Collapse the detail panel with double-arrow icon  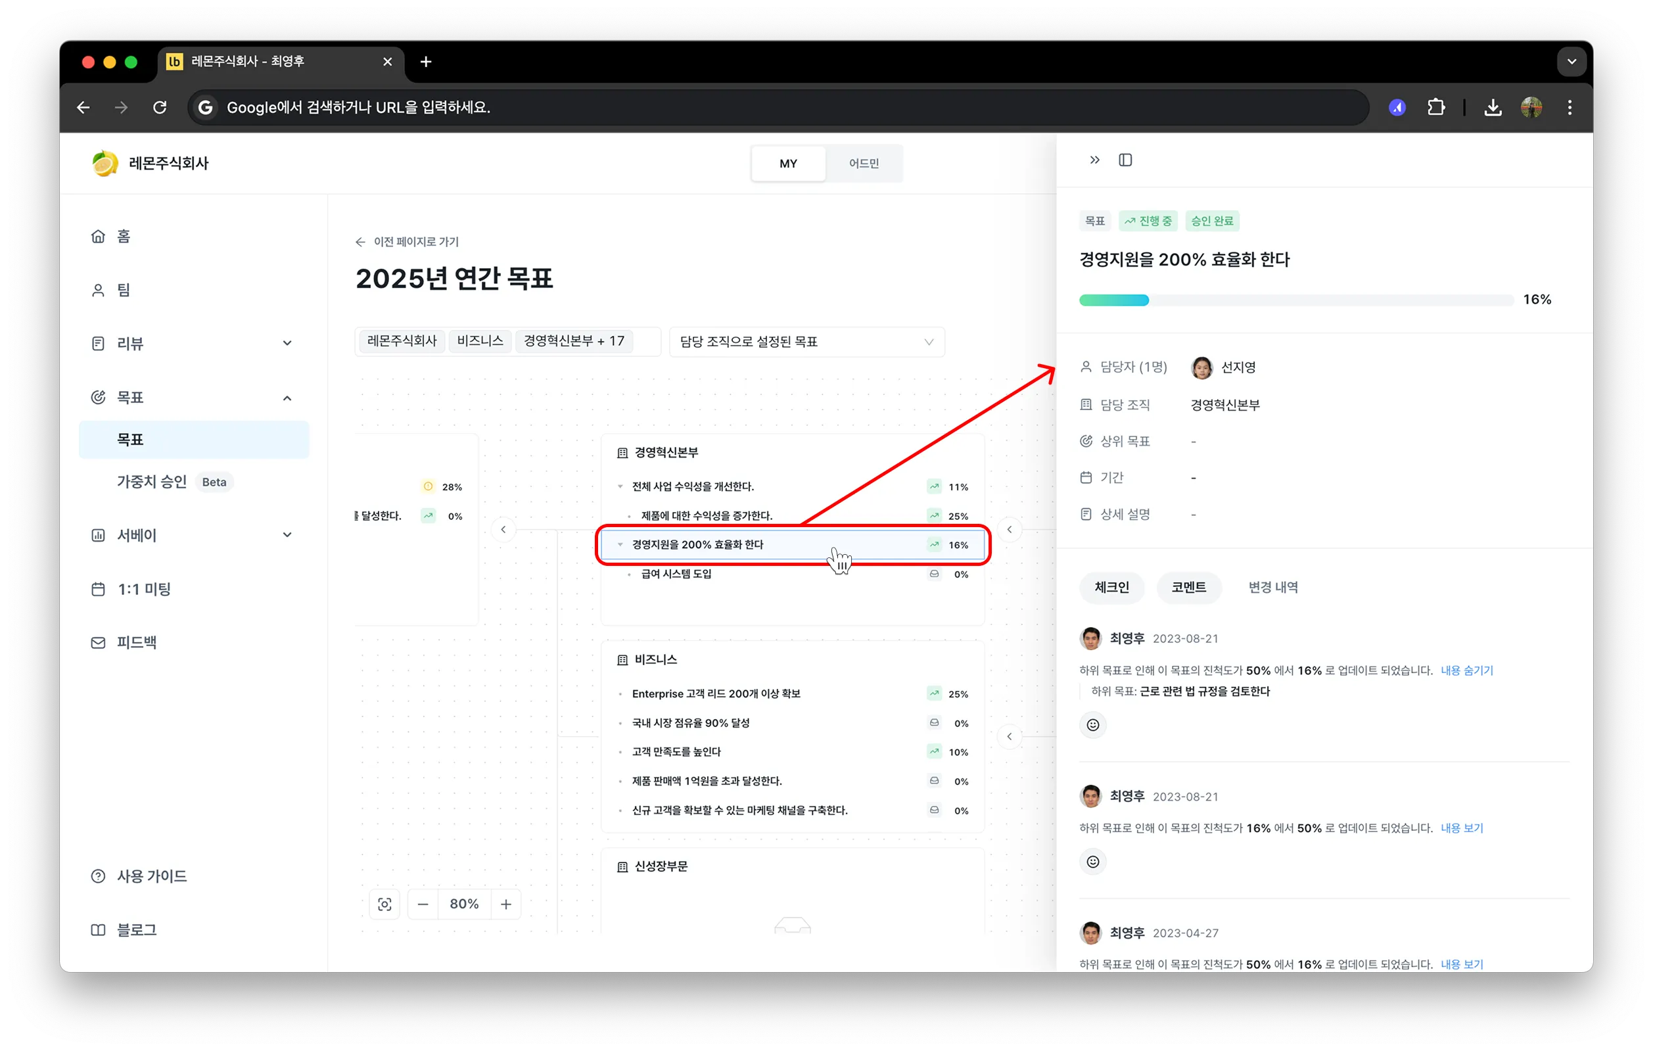1095,160
